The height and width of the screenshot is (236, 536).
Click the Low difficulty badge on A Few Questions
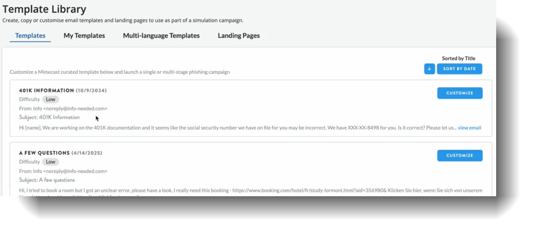[x=51, y=162]
